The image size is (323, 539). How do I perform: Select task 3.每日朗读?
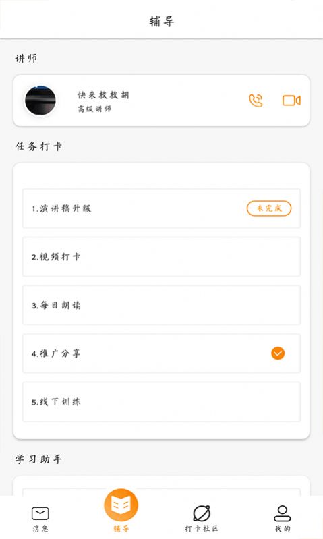pyautogui.click(x=162, y=305)
